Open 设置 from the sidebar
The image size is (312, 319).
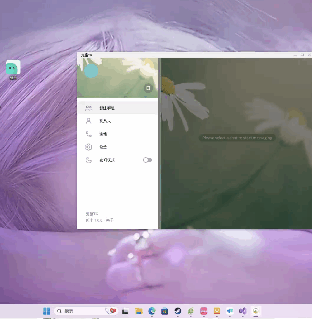pos(103,147)
